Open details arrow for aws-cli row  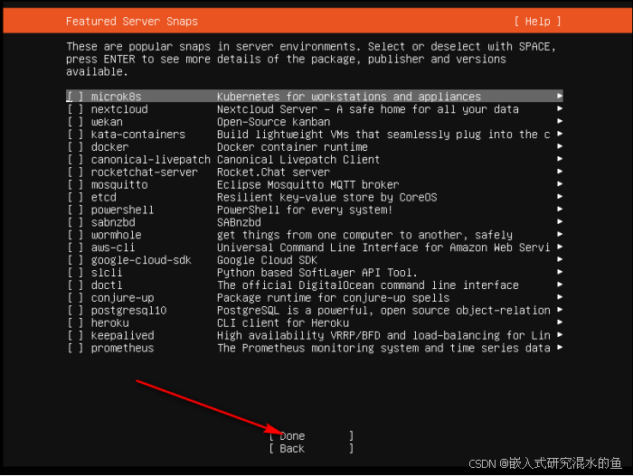pyautogui.click(x=560, y=247)
